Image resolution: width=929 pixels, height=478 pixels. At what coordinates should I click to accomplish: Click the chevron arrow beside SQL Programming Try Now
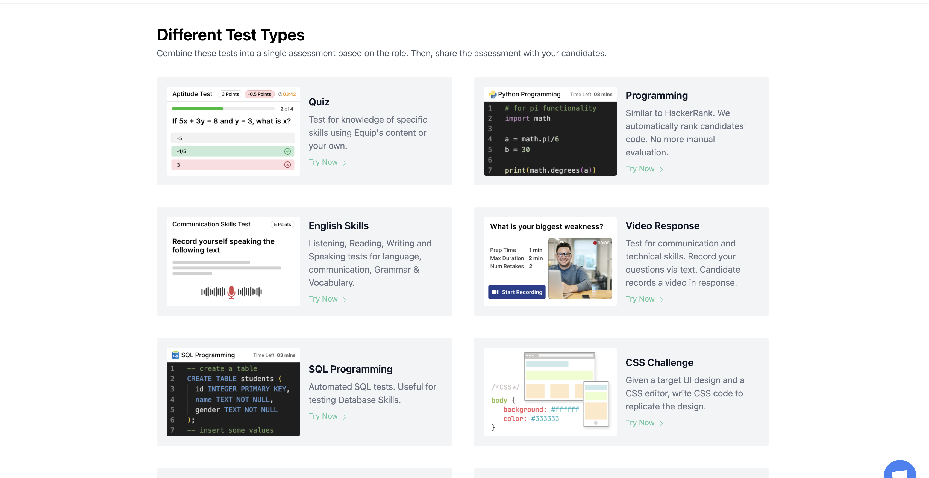pyautogui.click(x=344, y=417)
